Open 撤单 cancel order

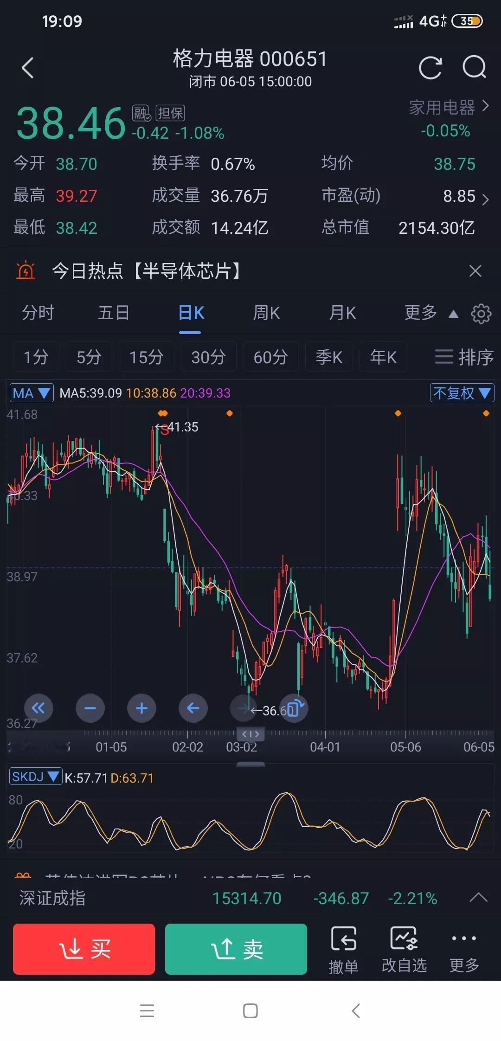[344, 950]
